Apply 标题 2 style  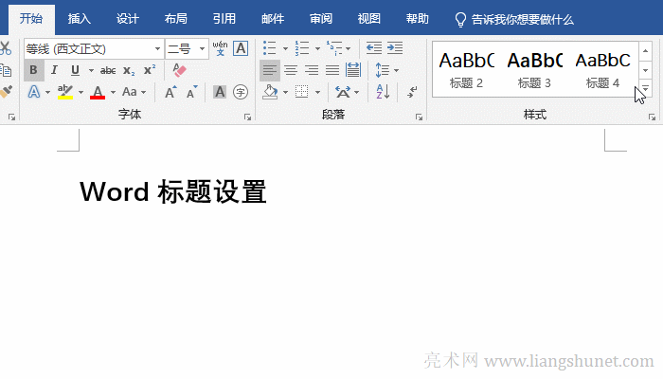(x=466, y=70)
